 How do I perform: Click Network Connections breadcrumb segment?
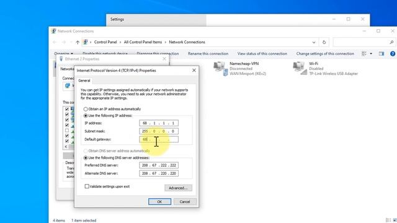coord(187,42)
